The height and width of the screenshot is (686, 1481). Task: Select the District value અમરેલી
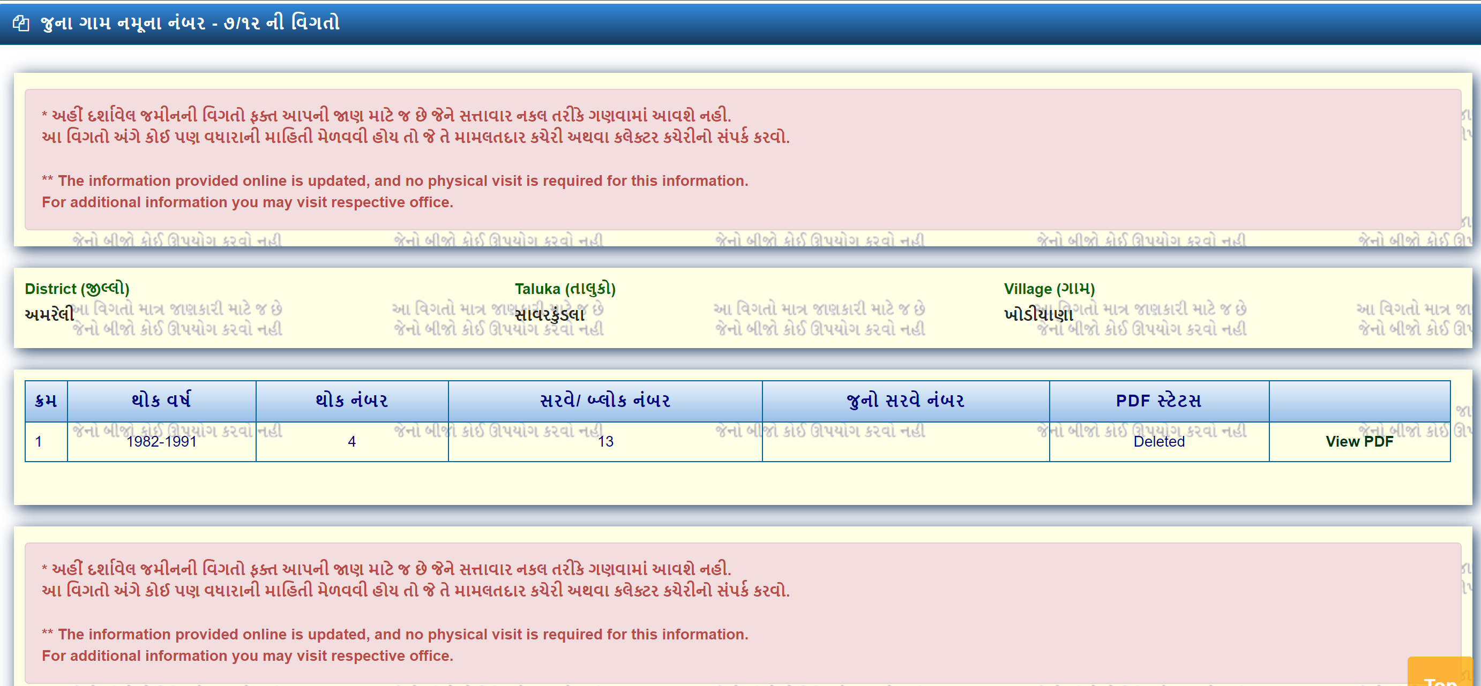[50, 314]
